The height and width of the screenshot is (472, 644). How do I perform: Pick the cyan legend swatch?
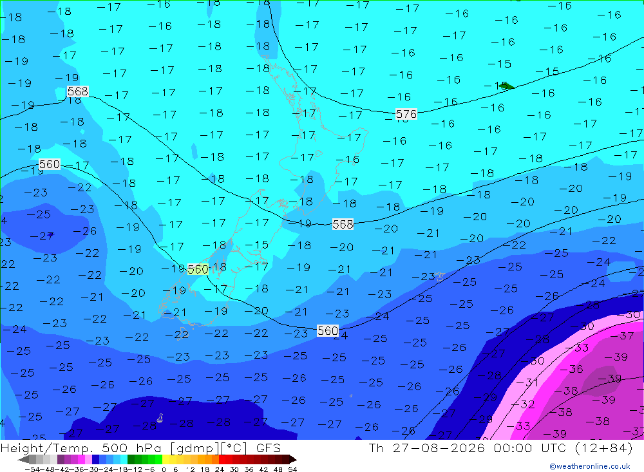(124, 459)
